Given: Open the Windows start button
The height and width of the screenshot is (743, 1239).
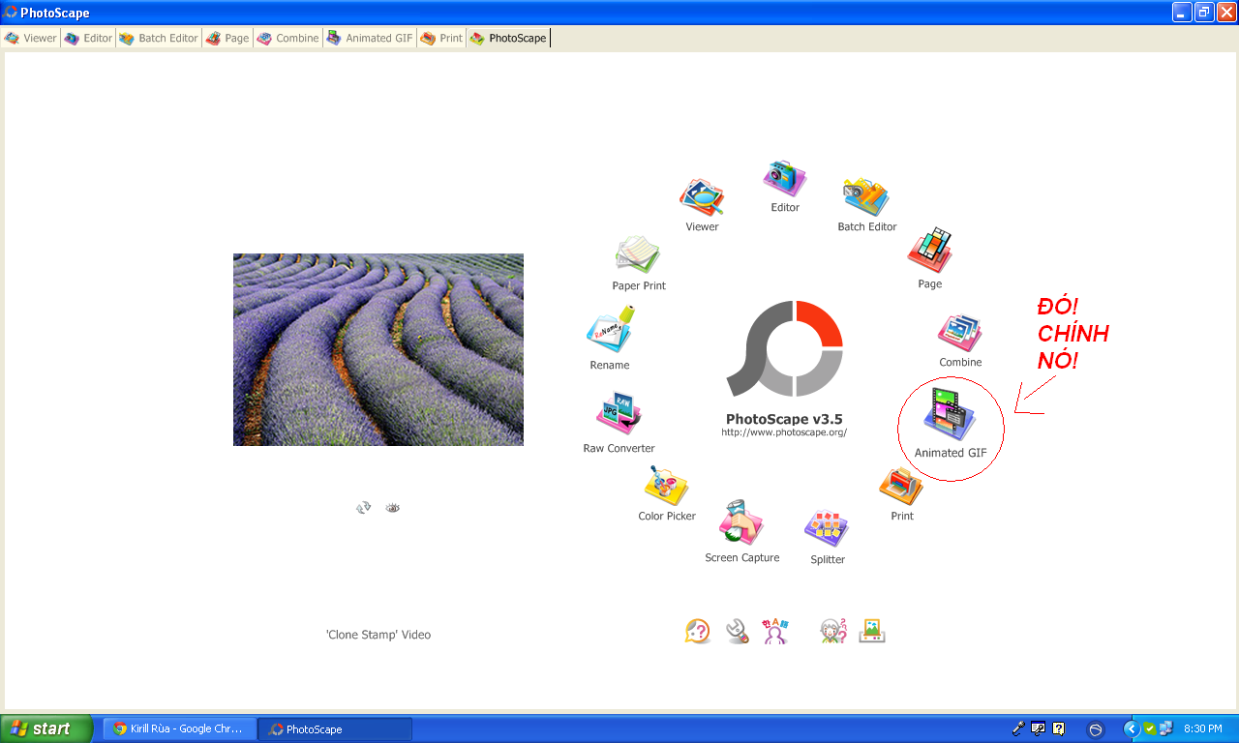Looking at the screenshot, I should click(46, 728).
